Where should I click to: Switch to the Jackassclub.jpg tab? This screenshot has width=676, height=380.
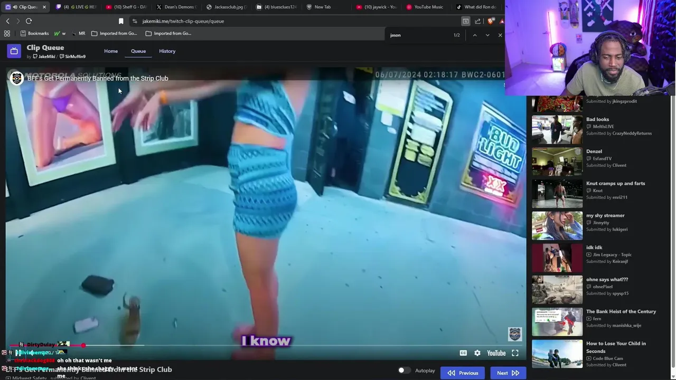pos(227,7)
